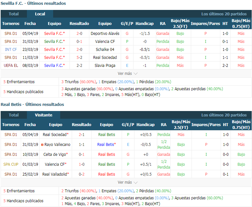The height and width of the screenshot is (207, 252).
Task: Click HT score 2-2 in Slavia Praga row
Action: click(x=225, y=66)
